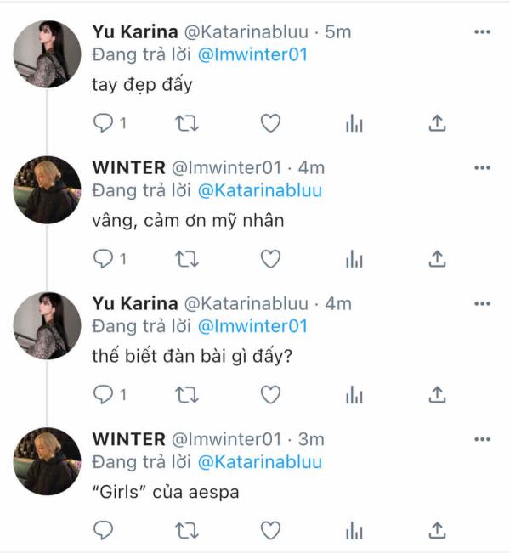This screenshot has width=510, height=553.
Task: Open more options on "tay đẹp đấy" tweet
Action: [482, 32]
